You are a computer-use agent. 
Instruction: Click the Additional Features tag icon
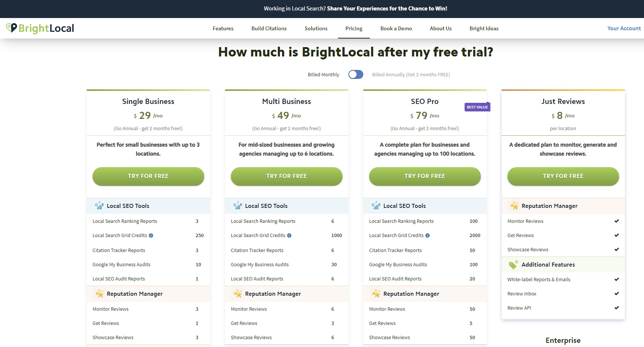(514, 265)
